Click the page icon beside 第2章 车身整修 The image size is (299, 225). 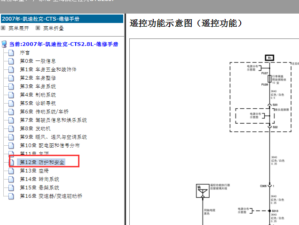[x=11, y=78]
